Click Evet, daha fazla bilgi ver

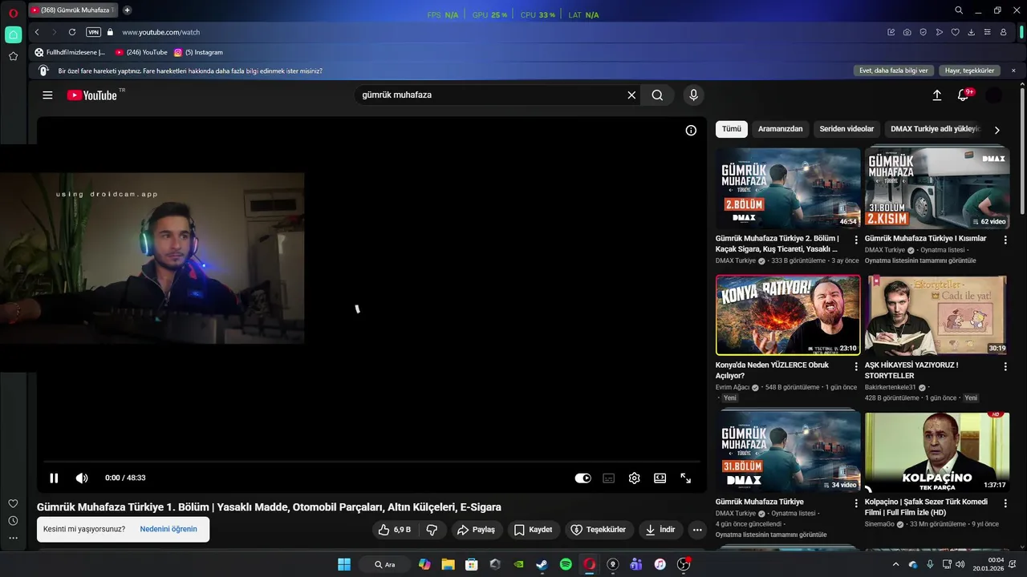[x=894, y=71]
